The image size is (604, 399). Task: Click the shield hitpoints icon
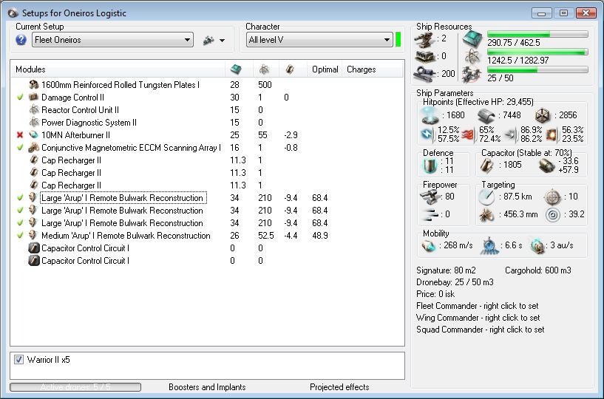pyautogui.click(x=430, y=115)
